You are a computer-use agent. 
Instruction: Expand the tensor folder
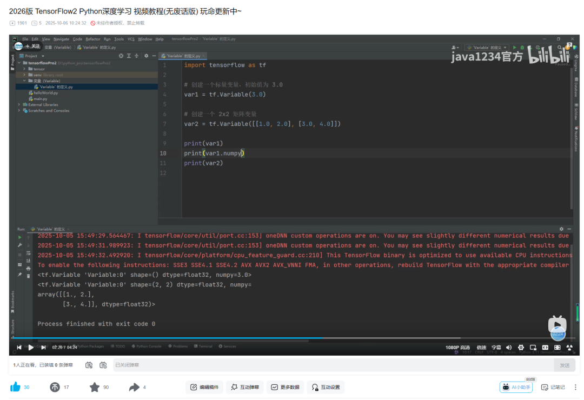24,69
